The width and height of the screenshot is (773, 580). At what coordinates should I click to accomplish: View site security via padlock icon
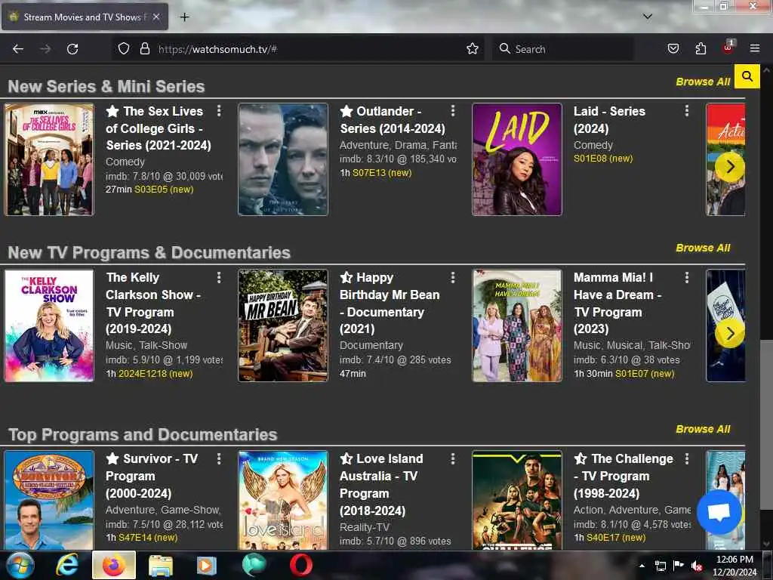(144, 49)
